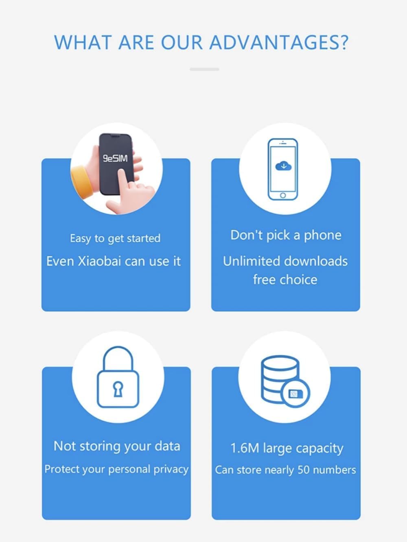The height and width of the screenshot is (542, 407).
Task: Select 'Easy to get started' text
Action: point(115,238)
